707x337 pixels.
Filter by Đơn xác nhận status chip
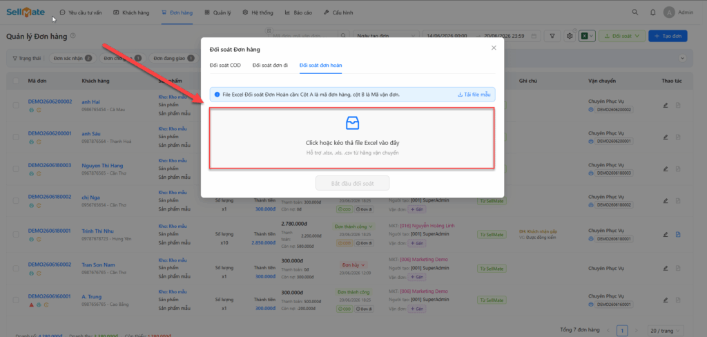coord(72,58)
